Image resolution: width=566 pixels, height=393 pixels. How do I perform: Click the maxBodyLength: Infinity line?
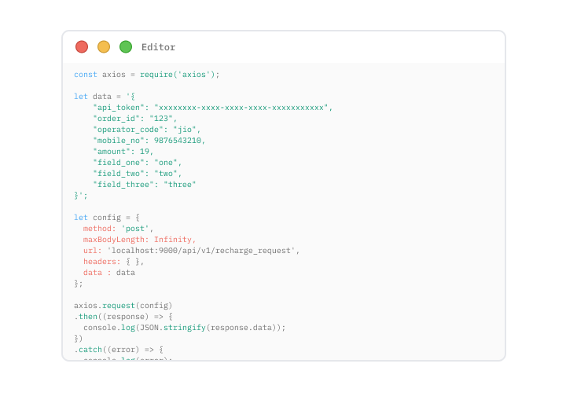coord(139,240)
